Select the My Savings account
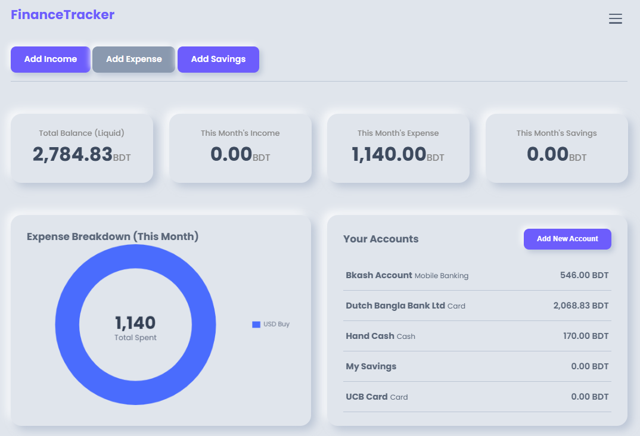 click(477, 366)
